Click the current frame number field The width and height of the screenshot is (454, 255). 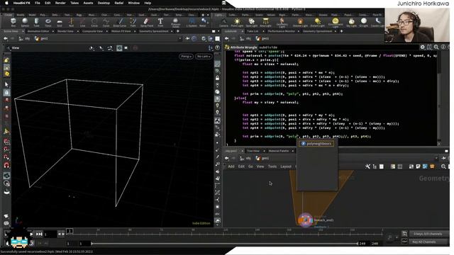click(x=50, y=234)
